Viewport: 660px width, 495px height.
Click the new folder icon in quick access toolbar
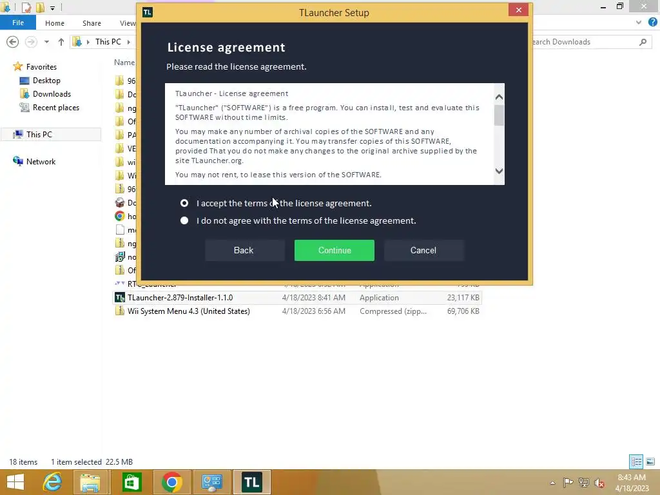tap(40, 7)
